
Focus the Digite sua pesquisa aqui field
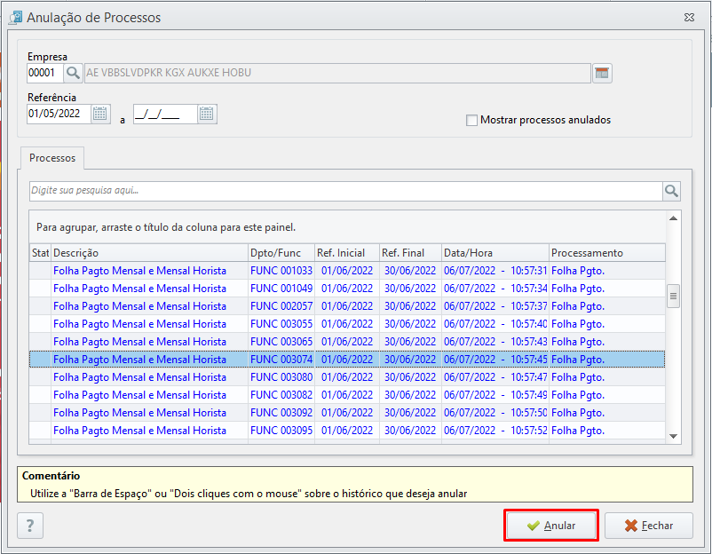[x=345, y=191]
